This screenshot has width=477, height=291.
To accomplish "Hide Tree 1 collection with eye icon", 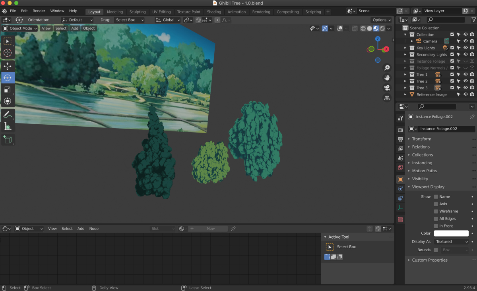I will click(465, 75).
